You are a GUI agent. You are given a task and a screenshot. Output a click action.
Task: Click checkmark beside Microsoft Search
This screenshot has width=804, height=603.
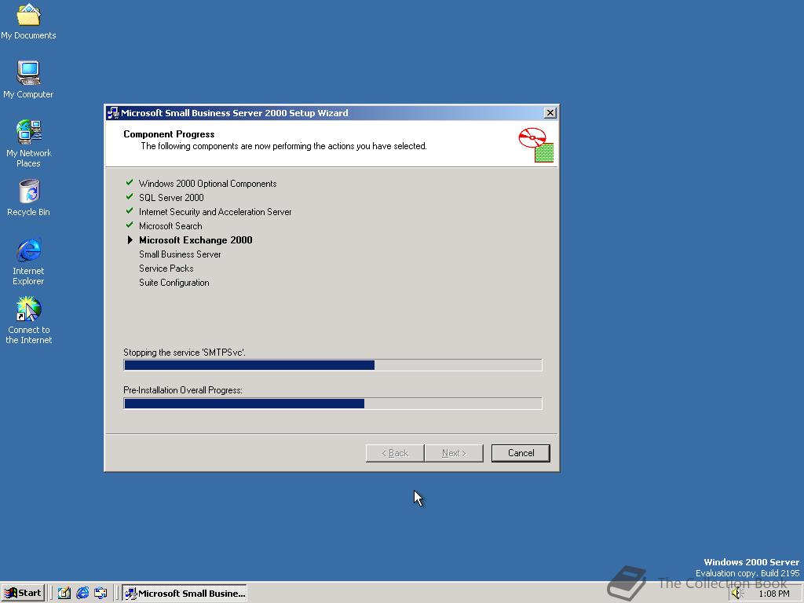coord(130,225)
